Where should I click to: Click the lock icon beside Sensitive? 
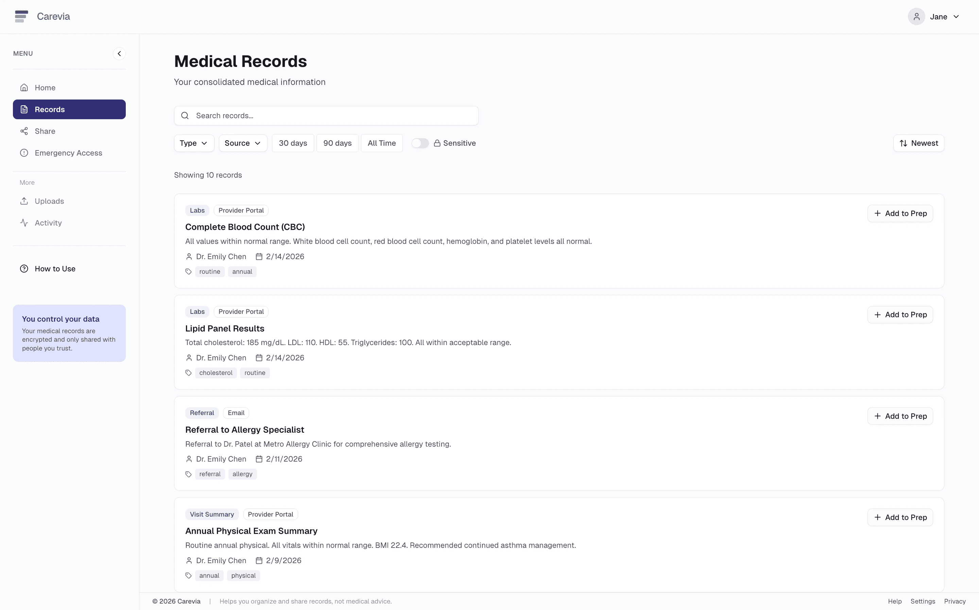pos(437,143)
